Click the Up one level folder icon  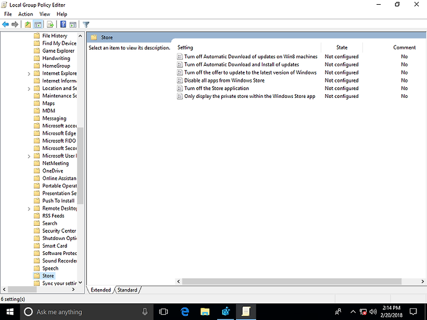[x=28, y=24]
